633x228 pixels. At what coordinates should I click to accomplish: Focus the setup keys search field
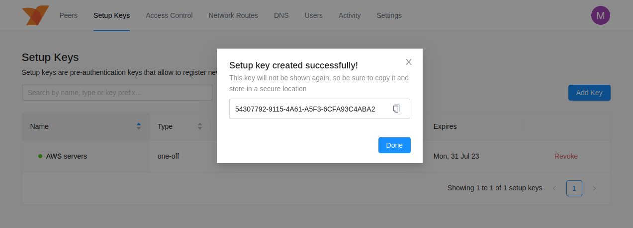117,93
